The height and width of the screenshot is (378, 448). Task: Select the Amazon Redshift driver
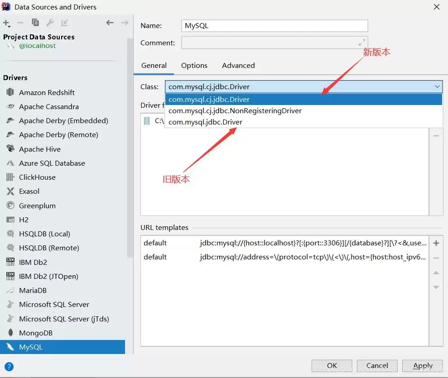(x=63, y=92)
